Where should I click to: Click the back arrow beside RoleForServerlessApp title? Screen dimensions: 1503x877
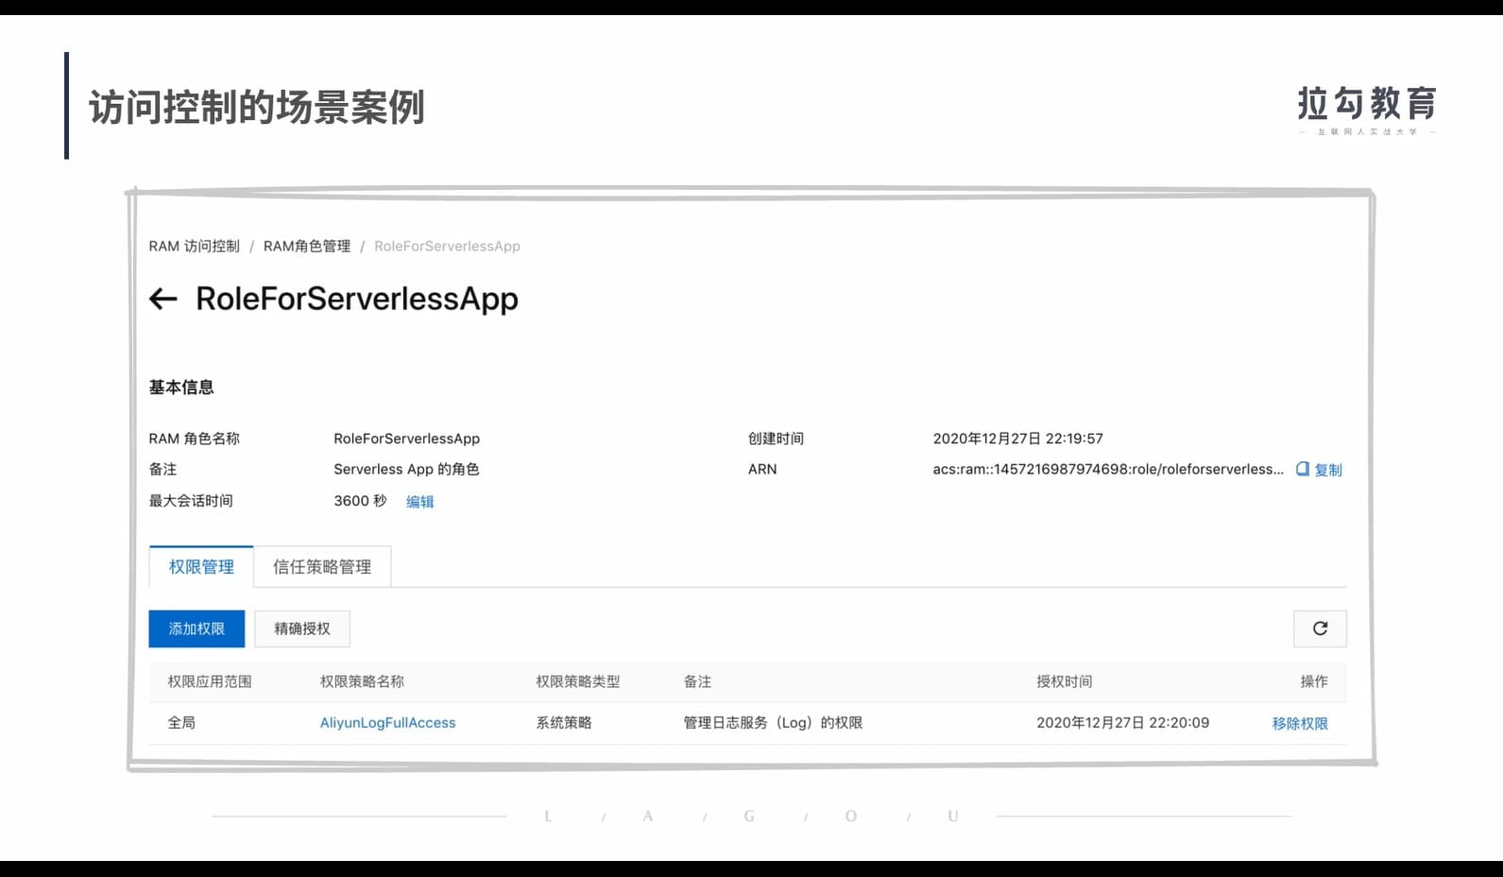point(163,300)
